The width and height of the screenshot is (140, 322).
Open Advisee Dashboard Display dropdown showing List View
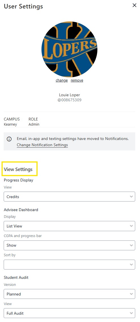69,226
